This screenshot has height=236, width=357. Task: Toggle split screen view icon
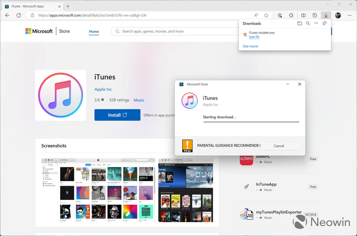pos(303,15)
